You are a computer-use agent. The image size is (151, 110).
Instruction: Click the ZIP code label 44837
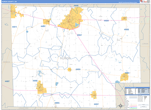click(x=96, y=104)
